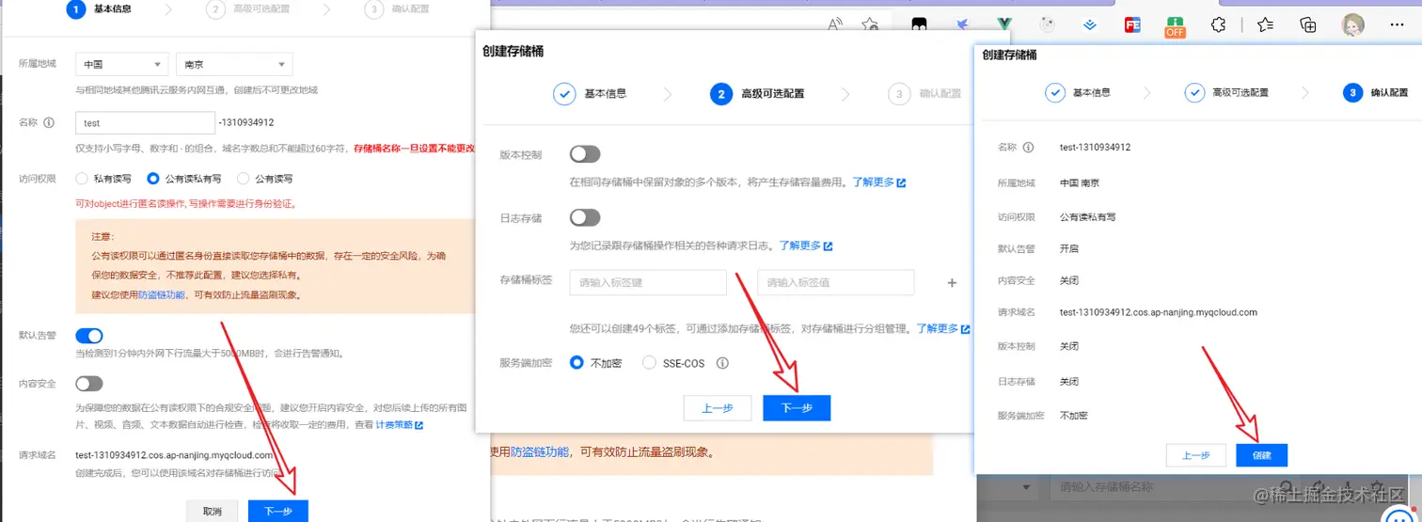
Task: Click the green OFF extension icon
Action: click(1176, 26)
